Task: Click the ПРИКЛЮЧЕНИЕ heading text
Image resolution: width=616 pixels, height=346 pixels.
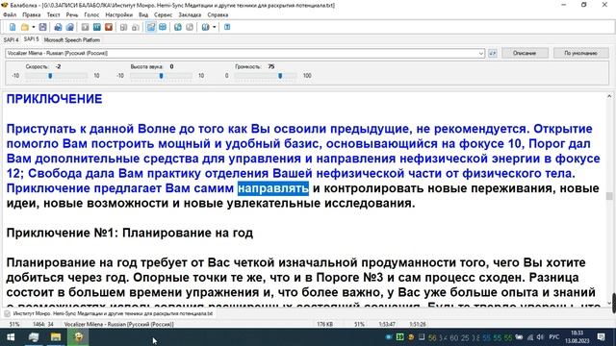Action: [54, 99]
